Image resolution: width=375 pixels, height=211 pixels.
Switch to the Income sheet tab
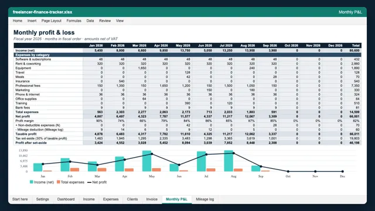[88, 199]
